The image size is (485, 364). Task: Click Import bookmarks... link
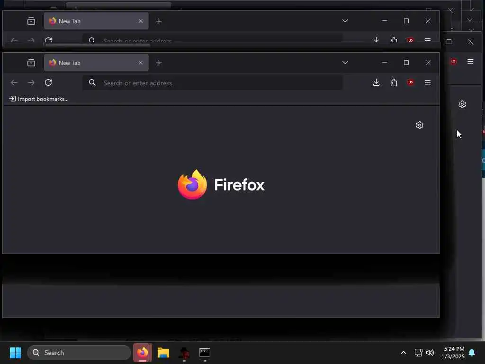coord(39,99)
